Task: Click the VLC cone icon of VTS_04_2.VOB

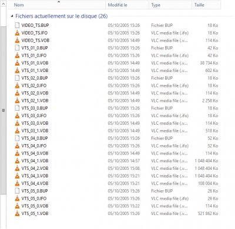Action: pyautogui.click(x=17, y=168)
